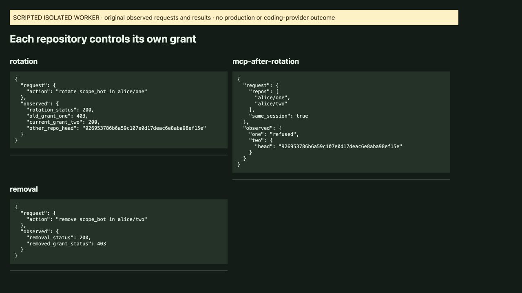This screenshot has height=293, width=522.
Task: Click the '"current_grant_two": 200' line
Action: pos(63,122)
